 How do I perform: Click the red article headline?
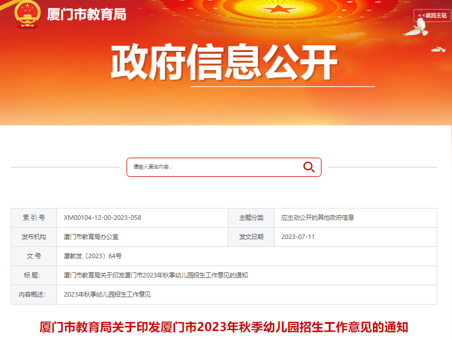click(x=224, y=327)
